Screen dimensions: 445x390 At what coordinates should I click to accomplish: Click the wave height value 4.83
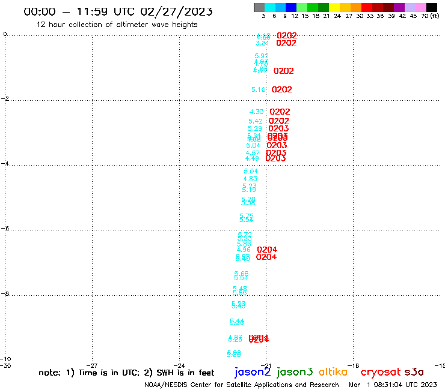click(250, 179)
